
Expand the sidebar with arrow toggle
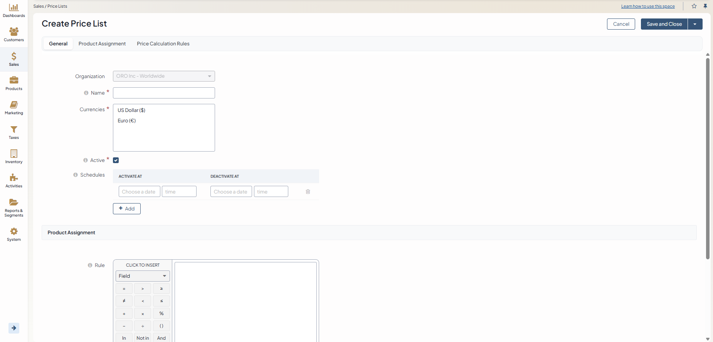(x=14, y=328)
